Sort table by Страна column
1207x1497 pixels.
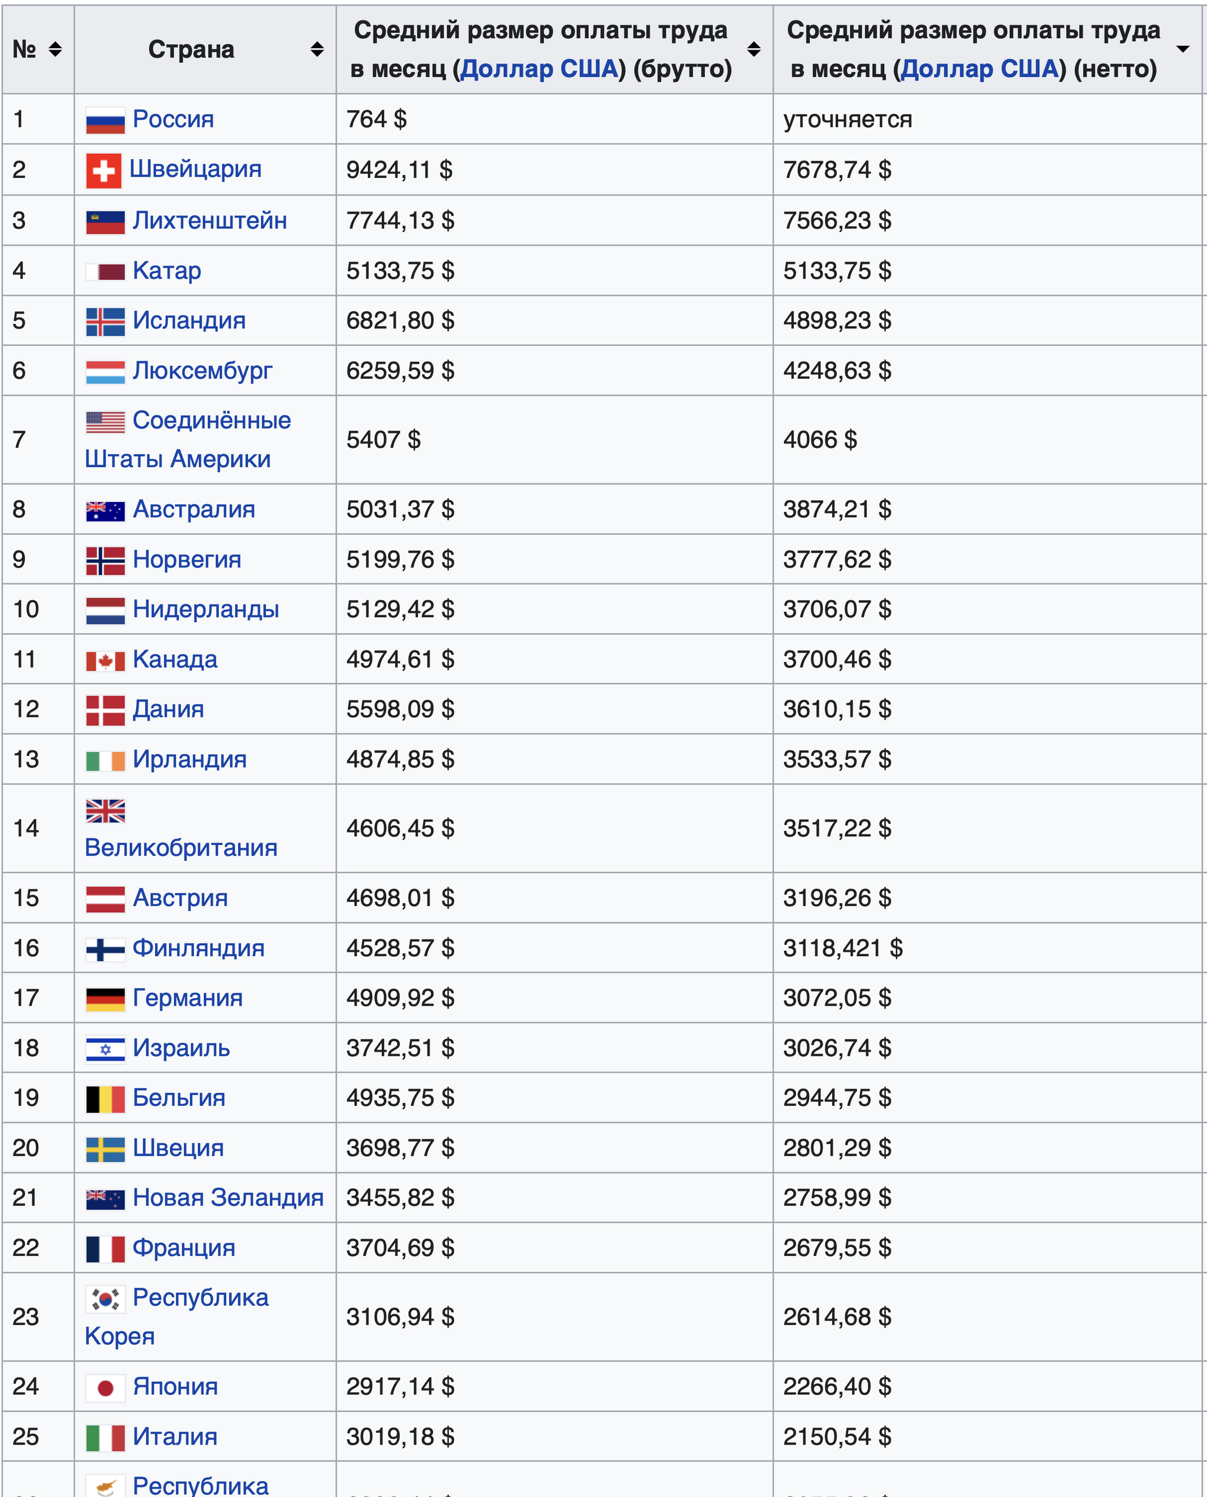317,49
